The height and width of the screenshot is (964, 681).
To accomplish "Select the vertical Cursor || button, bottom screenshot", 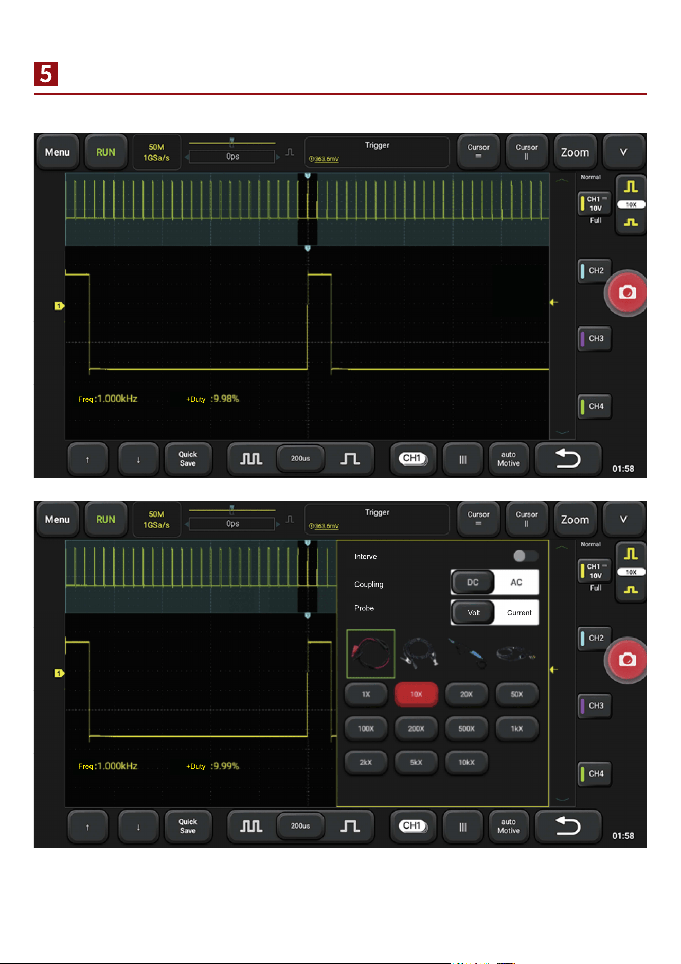I will click(527, 519).
